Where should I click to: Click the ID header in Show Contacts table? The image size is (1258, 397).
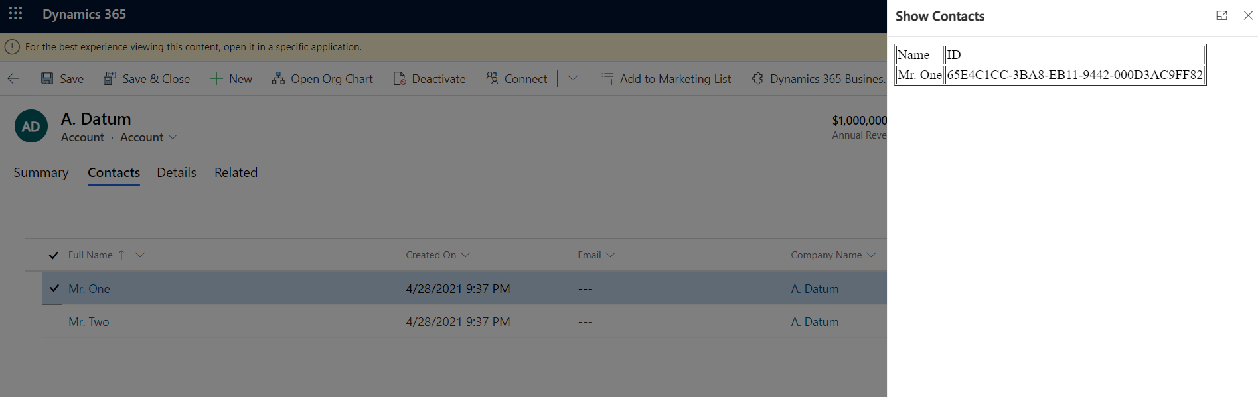click(x=1075, y=55)
